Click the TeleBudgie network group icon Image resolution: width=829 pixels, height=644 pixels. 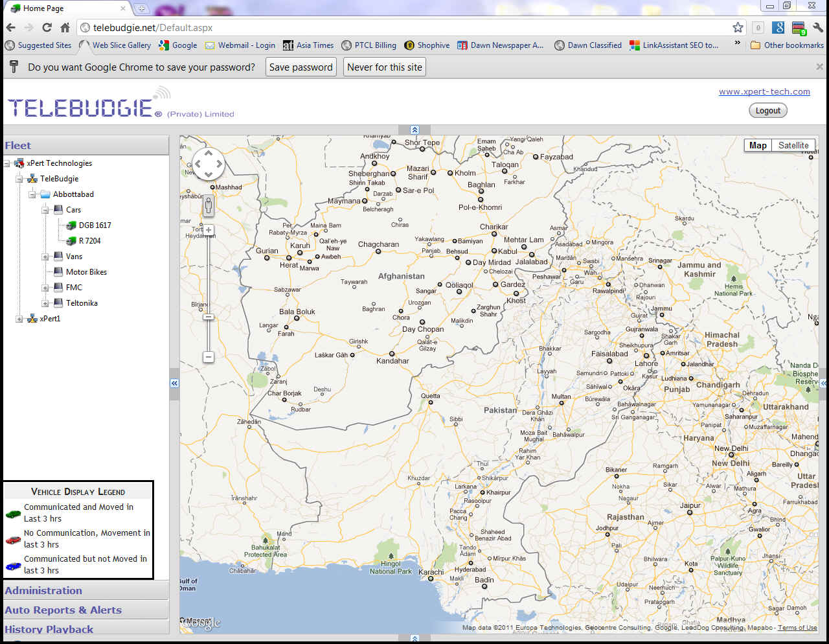[x=32, y=179]
